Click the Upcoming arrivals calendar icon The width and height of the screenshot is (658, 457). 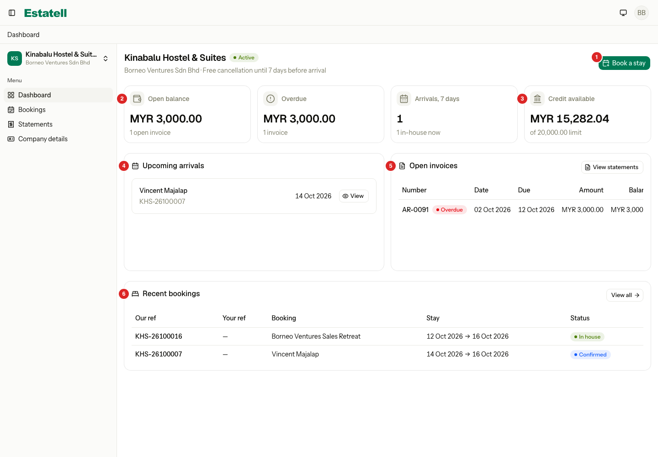tap(135, 166)
